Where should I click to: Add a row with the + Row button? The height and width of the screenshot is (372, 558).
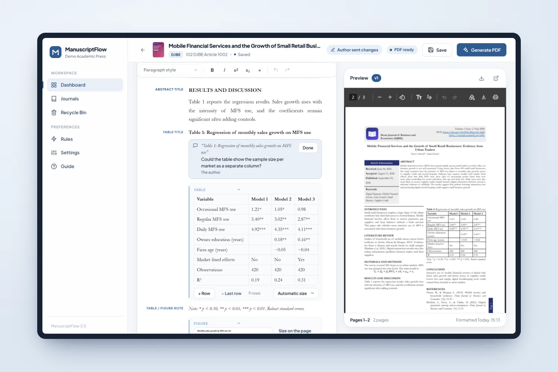204,293
